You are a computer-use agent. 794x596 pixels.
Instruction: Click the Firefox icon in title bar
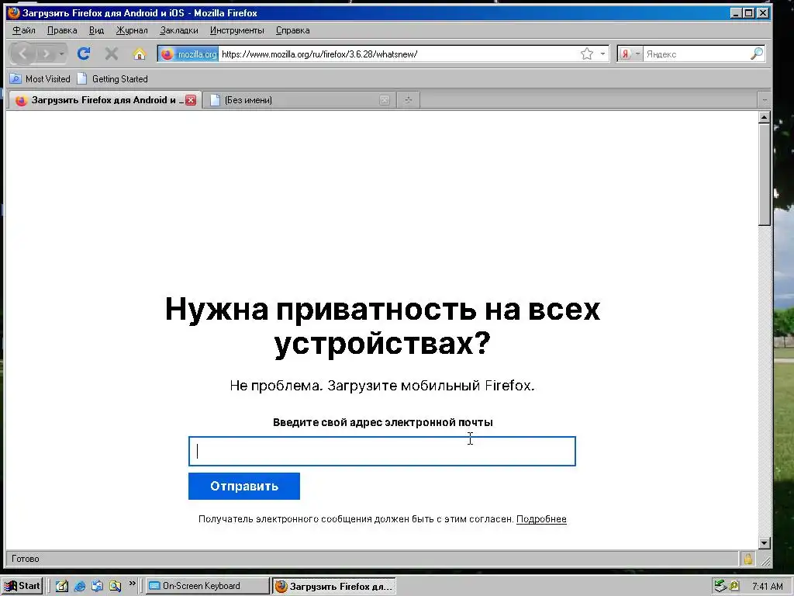tap(14, 12)
